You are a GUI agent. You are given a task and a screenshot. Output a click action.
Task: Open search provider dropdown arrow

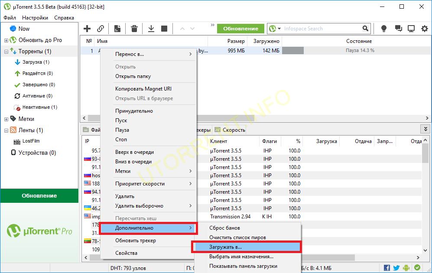click(x=279, y=29)
